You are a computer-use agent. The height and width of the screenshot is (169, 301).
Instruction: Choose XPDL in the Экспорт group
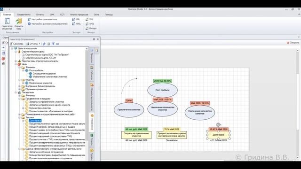[76, 24]
